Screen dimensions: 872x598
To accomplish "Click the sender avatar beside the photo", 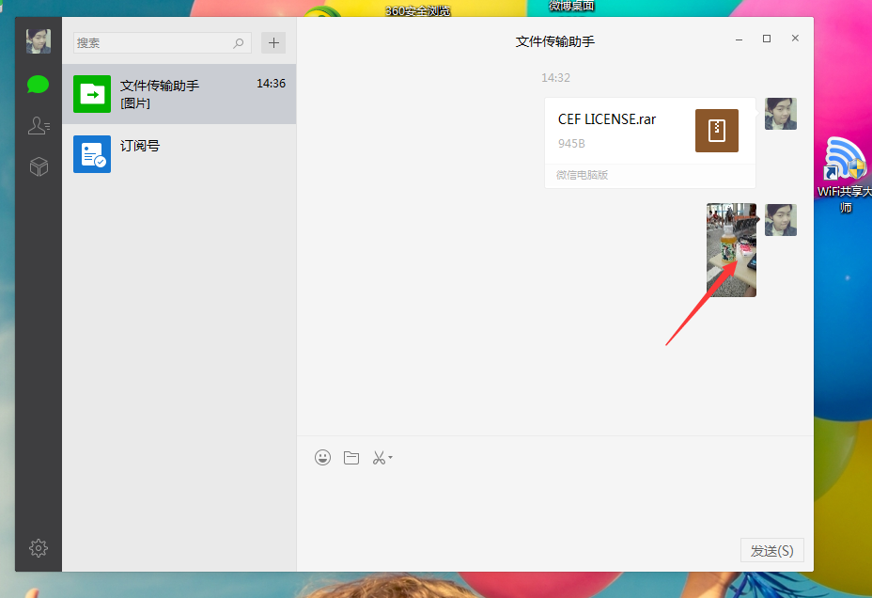I will click(781, 220).
